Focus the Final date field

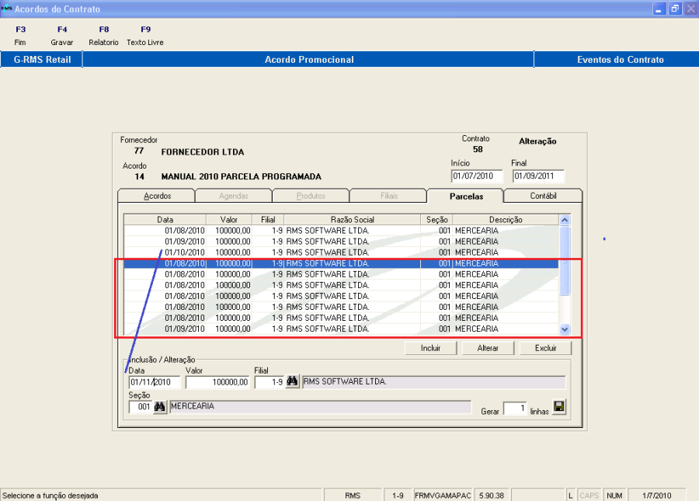tap(538, 176)
